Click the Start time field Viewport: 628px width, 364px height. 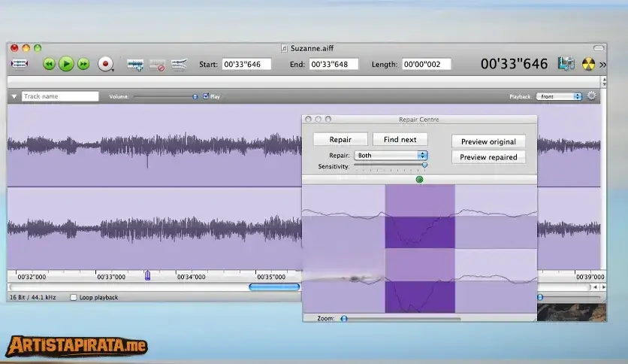[246, 64]
